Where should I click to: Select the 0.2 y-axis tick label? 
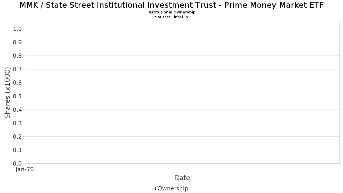(x=17, y=137)
